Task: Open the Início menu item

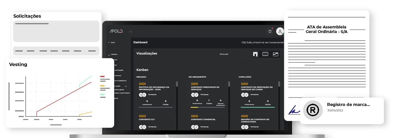Action: tap(113, 43)
